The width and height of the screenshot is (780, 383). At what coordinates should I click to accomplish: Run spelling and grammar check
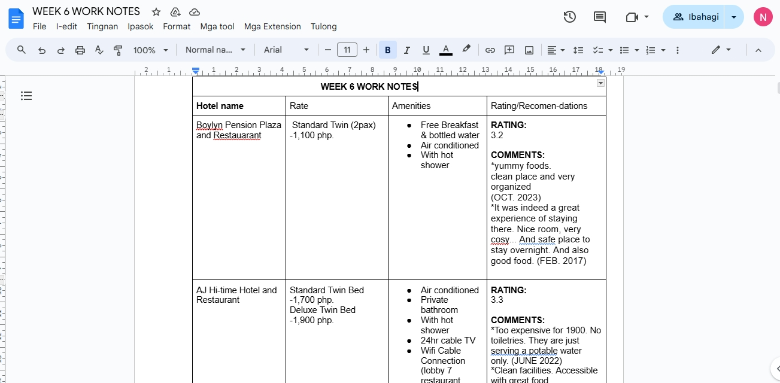tap(99, 50)
